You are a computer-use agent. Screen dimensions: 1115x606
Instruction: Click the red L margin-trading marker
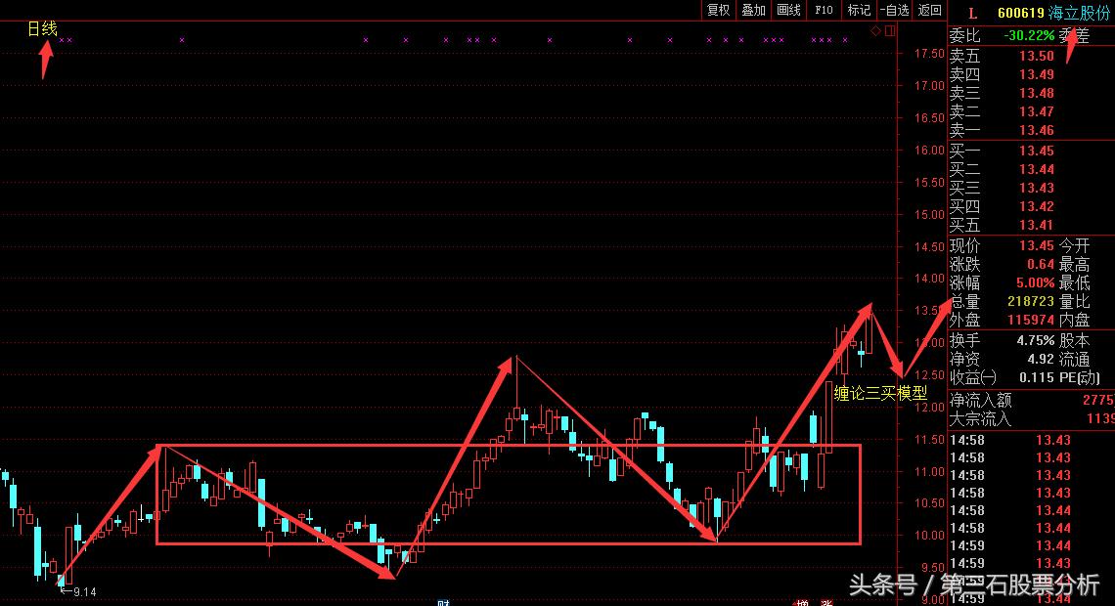972,14
